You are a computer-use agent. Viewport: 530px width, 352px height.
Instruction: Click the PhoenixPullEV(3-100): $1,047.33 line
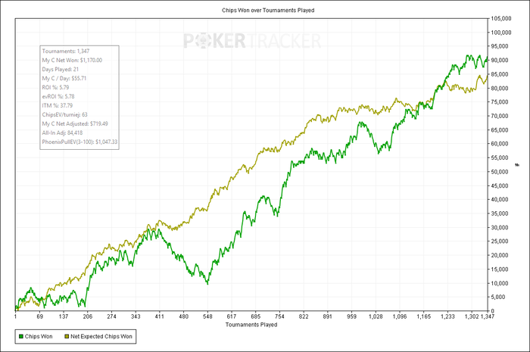pyautogui.click(x=79, y=142)
